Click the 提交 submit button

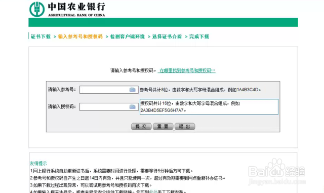(141, 127)
